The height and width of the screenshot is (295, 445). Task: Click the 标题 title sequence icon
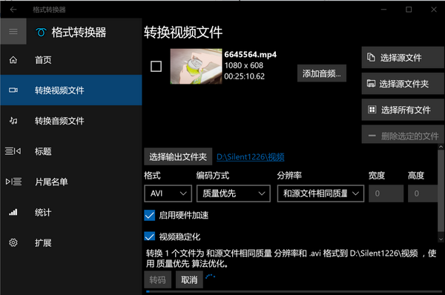coord(13,151)
